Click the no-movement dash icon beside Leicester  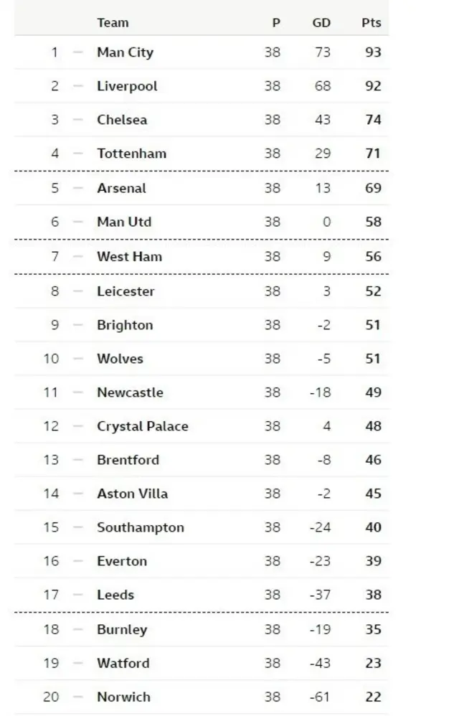point(78,291)
